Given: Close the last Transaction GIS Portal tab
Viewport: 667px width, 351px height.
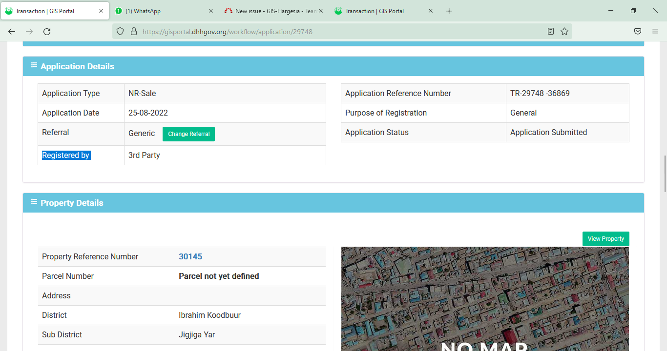Looking at the screenshot, I should [431, 11].
